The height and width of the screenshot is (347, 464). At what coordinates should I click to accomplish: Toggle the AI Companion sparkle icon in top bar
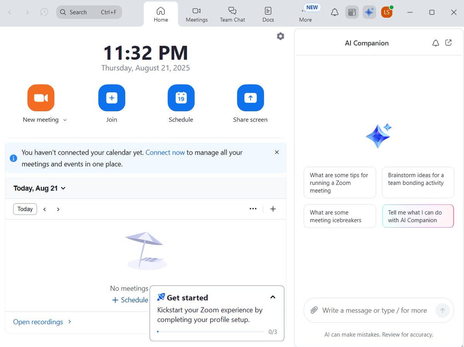[x=369, y=12]
